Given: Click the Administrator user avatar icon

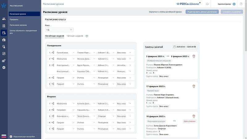Looking at the screenshot, I should coord(234,4).
